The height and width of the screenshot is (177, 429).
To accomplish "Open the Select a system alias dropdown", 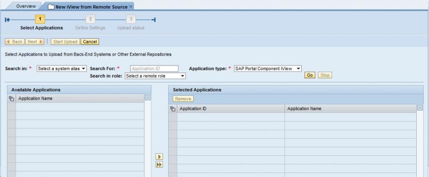I will [x=62, y=69].
